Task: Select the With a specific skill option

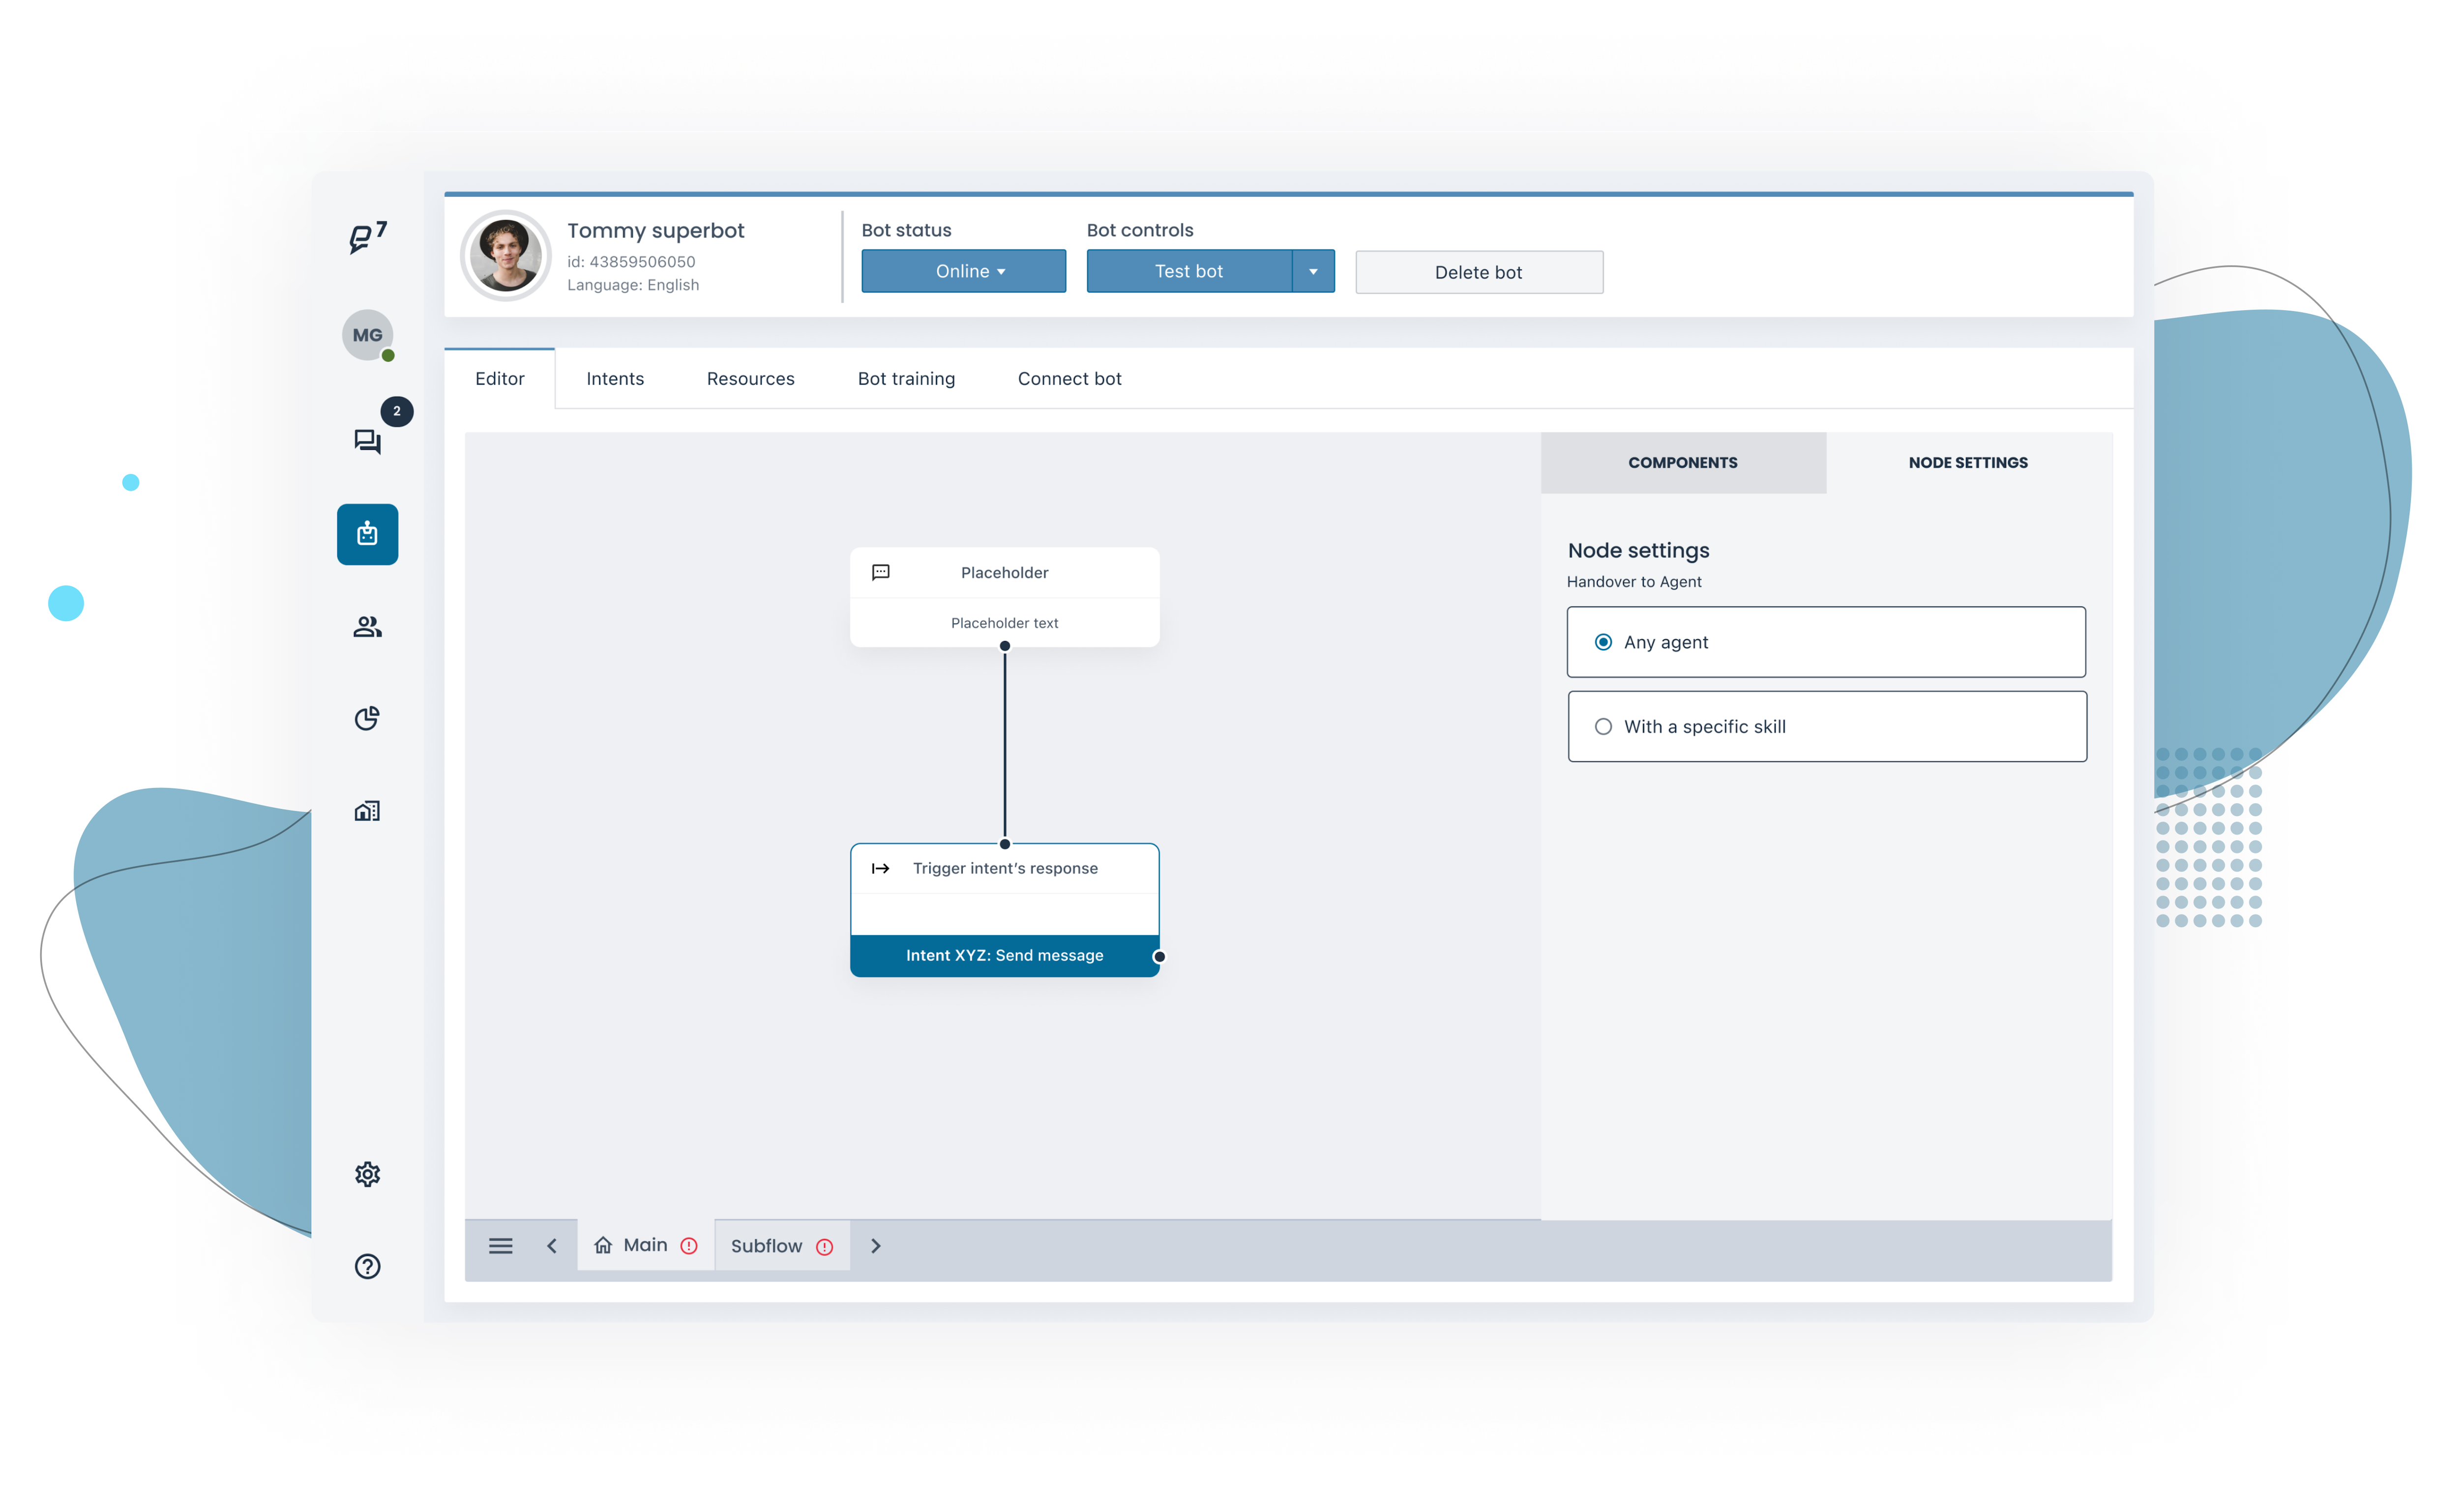Action: click(x=1604, y=726)
